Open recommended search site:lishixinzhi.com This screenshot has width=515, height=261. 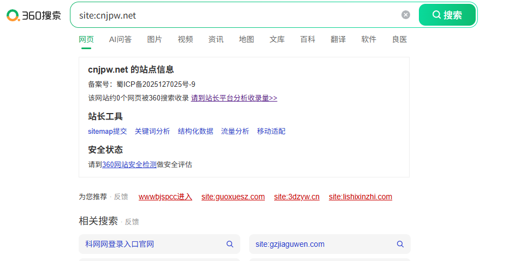pos(360,197)
